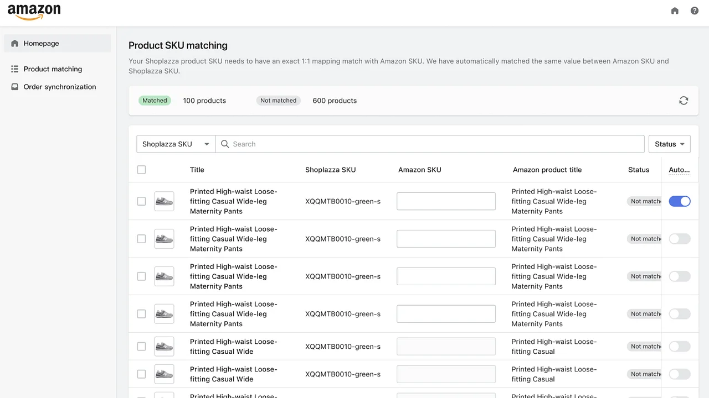Click the Order synchronization inbox icon
Viewport: 709px width, 398px height.
(x=15, y=87)
